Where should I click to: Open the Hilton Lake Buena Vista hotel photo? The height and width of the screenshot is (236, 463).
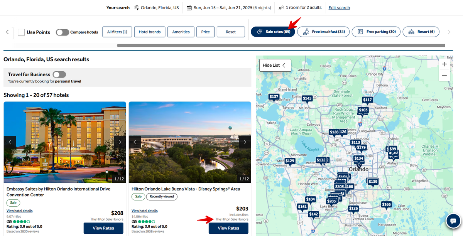click(190, 142)
